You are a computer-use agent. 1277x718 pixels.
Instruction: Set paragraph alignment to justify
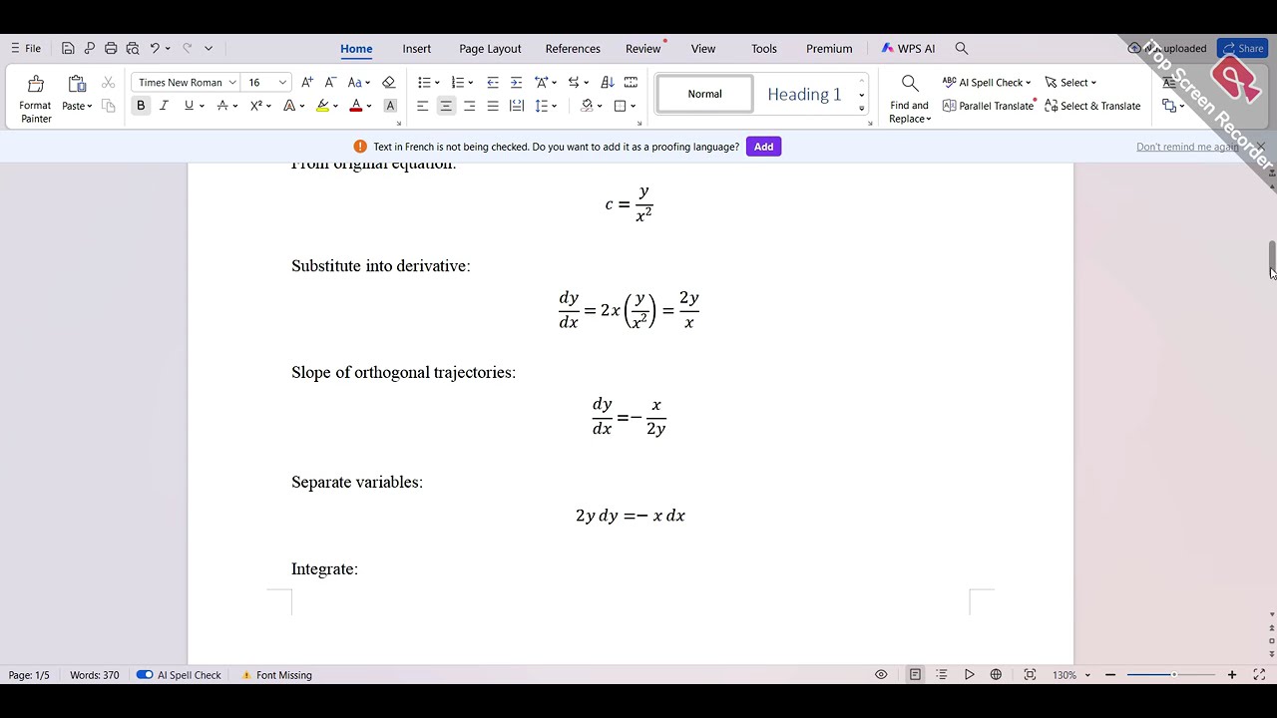coord(493,106)
